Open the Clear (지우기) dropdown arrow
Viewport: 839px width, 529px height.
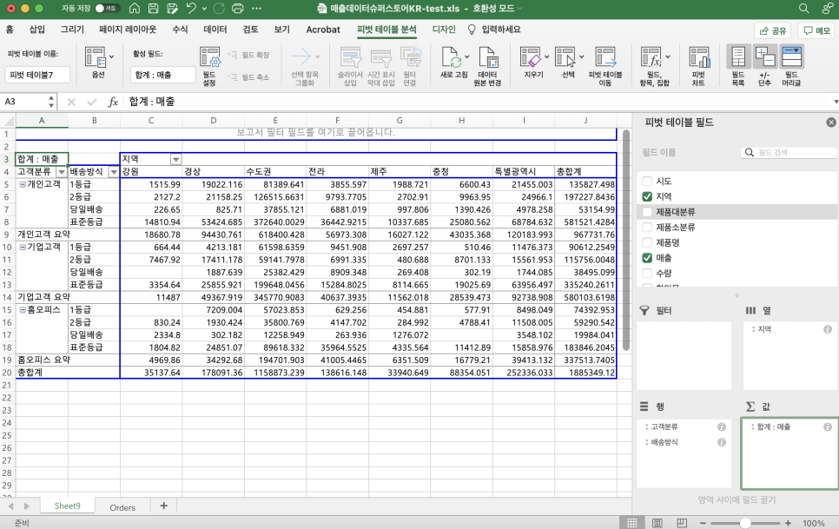(546, 56)
